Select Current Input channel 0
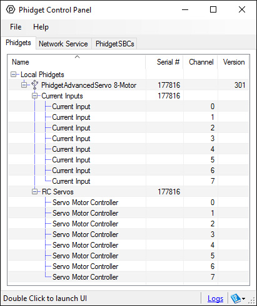This screenshot has height=306, width=257. click(x=129, y=107)
